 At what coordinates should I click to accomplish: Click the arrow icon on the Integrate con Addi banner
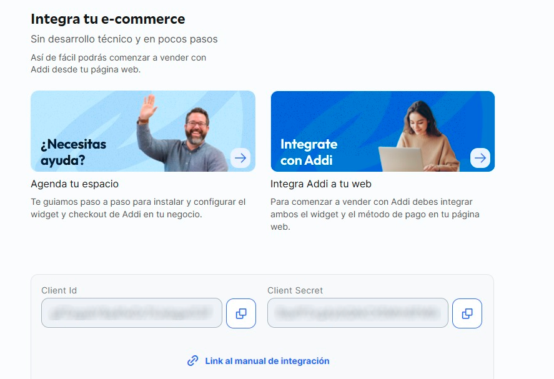click(x=480, y=158)
